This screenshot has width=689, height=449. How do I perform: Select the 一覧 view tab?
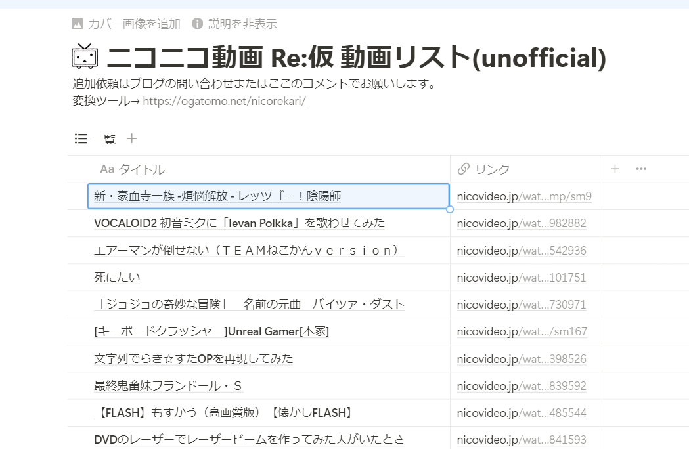click(95, 139)
